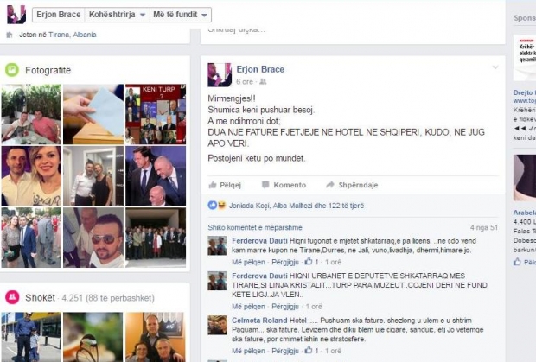The image size is (536, 362).
Task: Click Celmeta Roland's comment avatar
Action: pyautogui.click(x=217, y=325)
